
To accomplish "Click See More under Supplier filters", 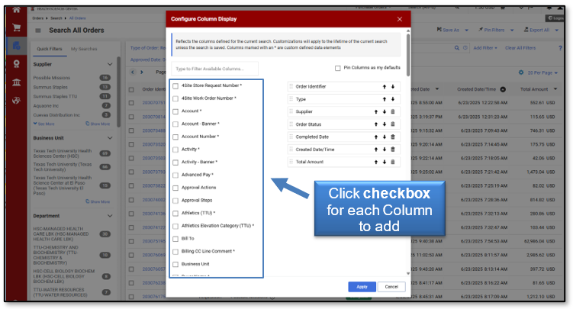I will coord(43,124).
